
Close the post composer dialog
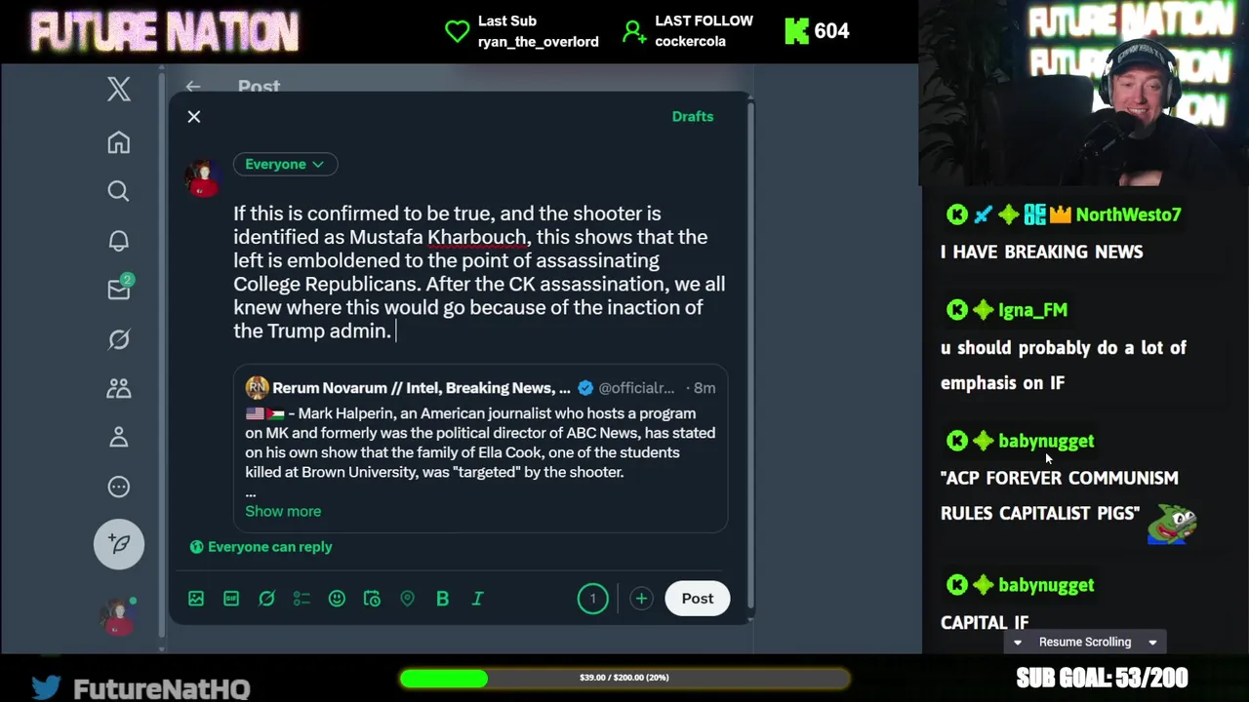tap(194, 117)
